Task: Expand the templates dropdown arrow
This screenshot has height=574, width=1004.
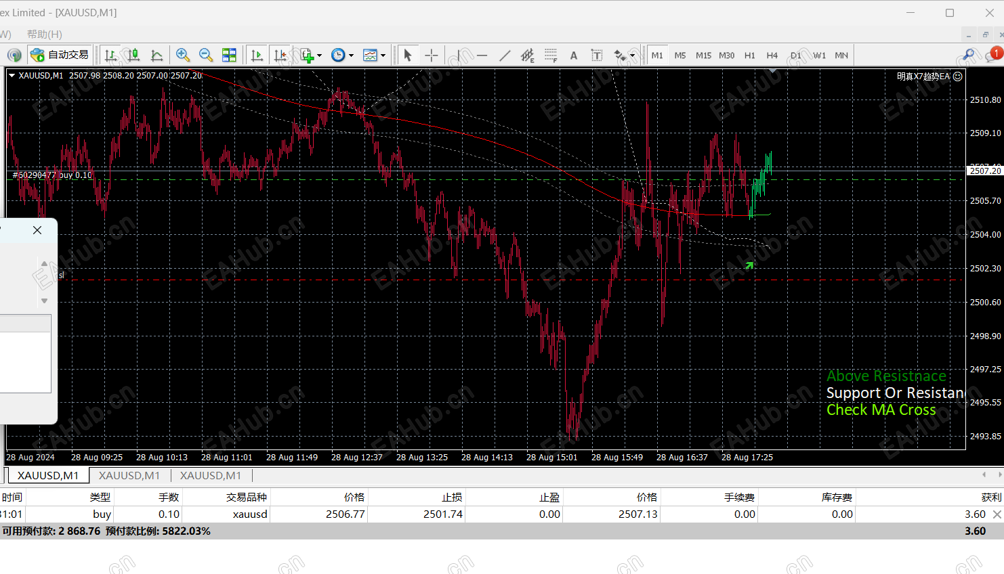Action: (x=383, y=56)
